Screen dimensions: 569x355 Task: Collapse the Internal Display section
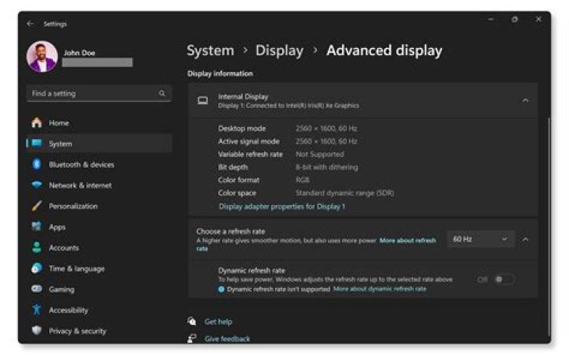pyautogui.click(x=525, y=100)
